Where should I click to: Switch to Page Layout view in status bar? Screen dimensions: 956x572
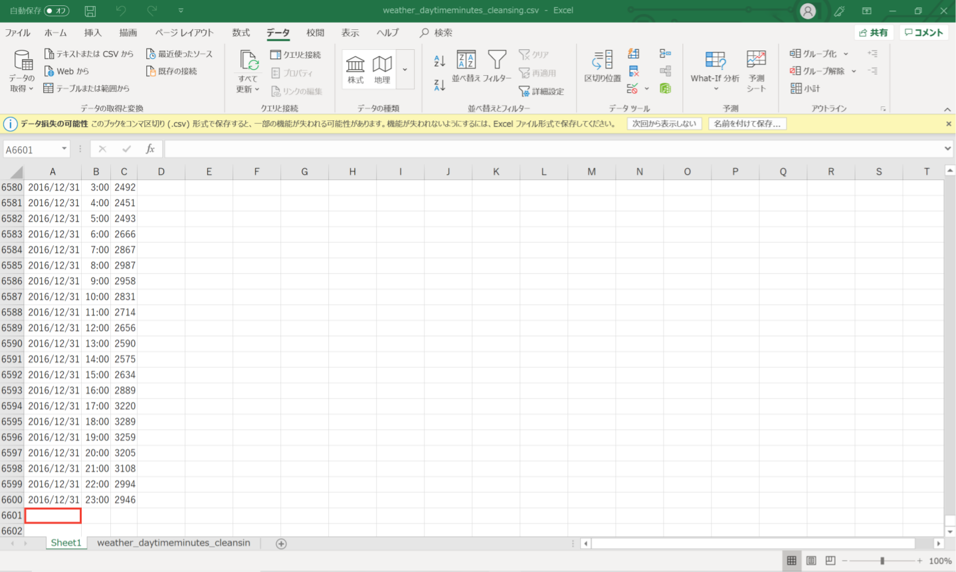pyautogui.click(x=811, y=561)
